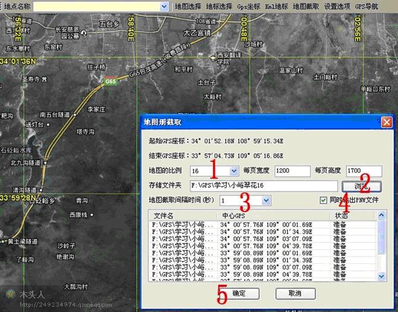Expand the 地点名称 dropdown
Viewport: 398px width, 312px height.
tap(165, 6)
